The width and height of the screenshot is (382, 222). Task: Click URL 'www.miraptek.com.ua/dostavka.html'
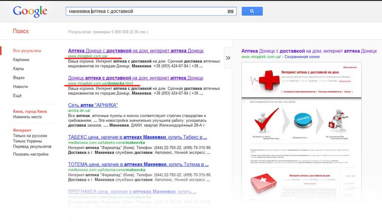coord(101,83)
